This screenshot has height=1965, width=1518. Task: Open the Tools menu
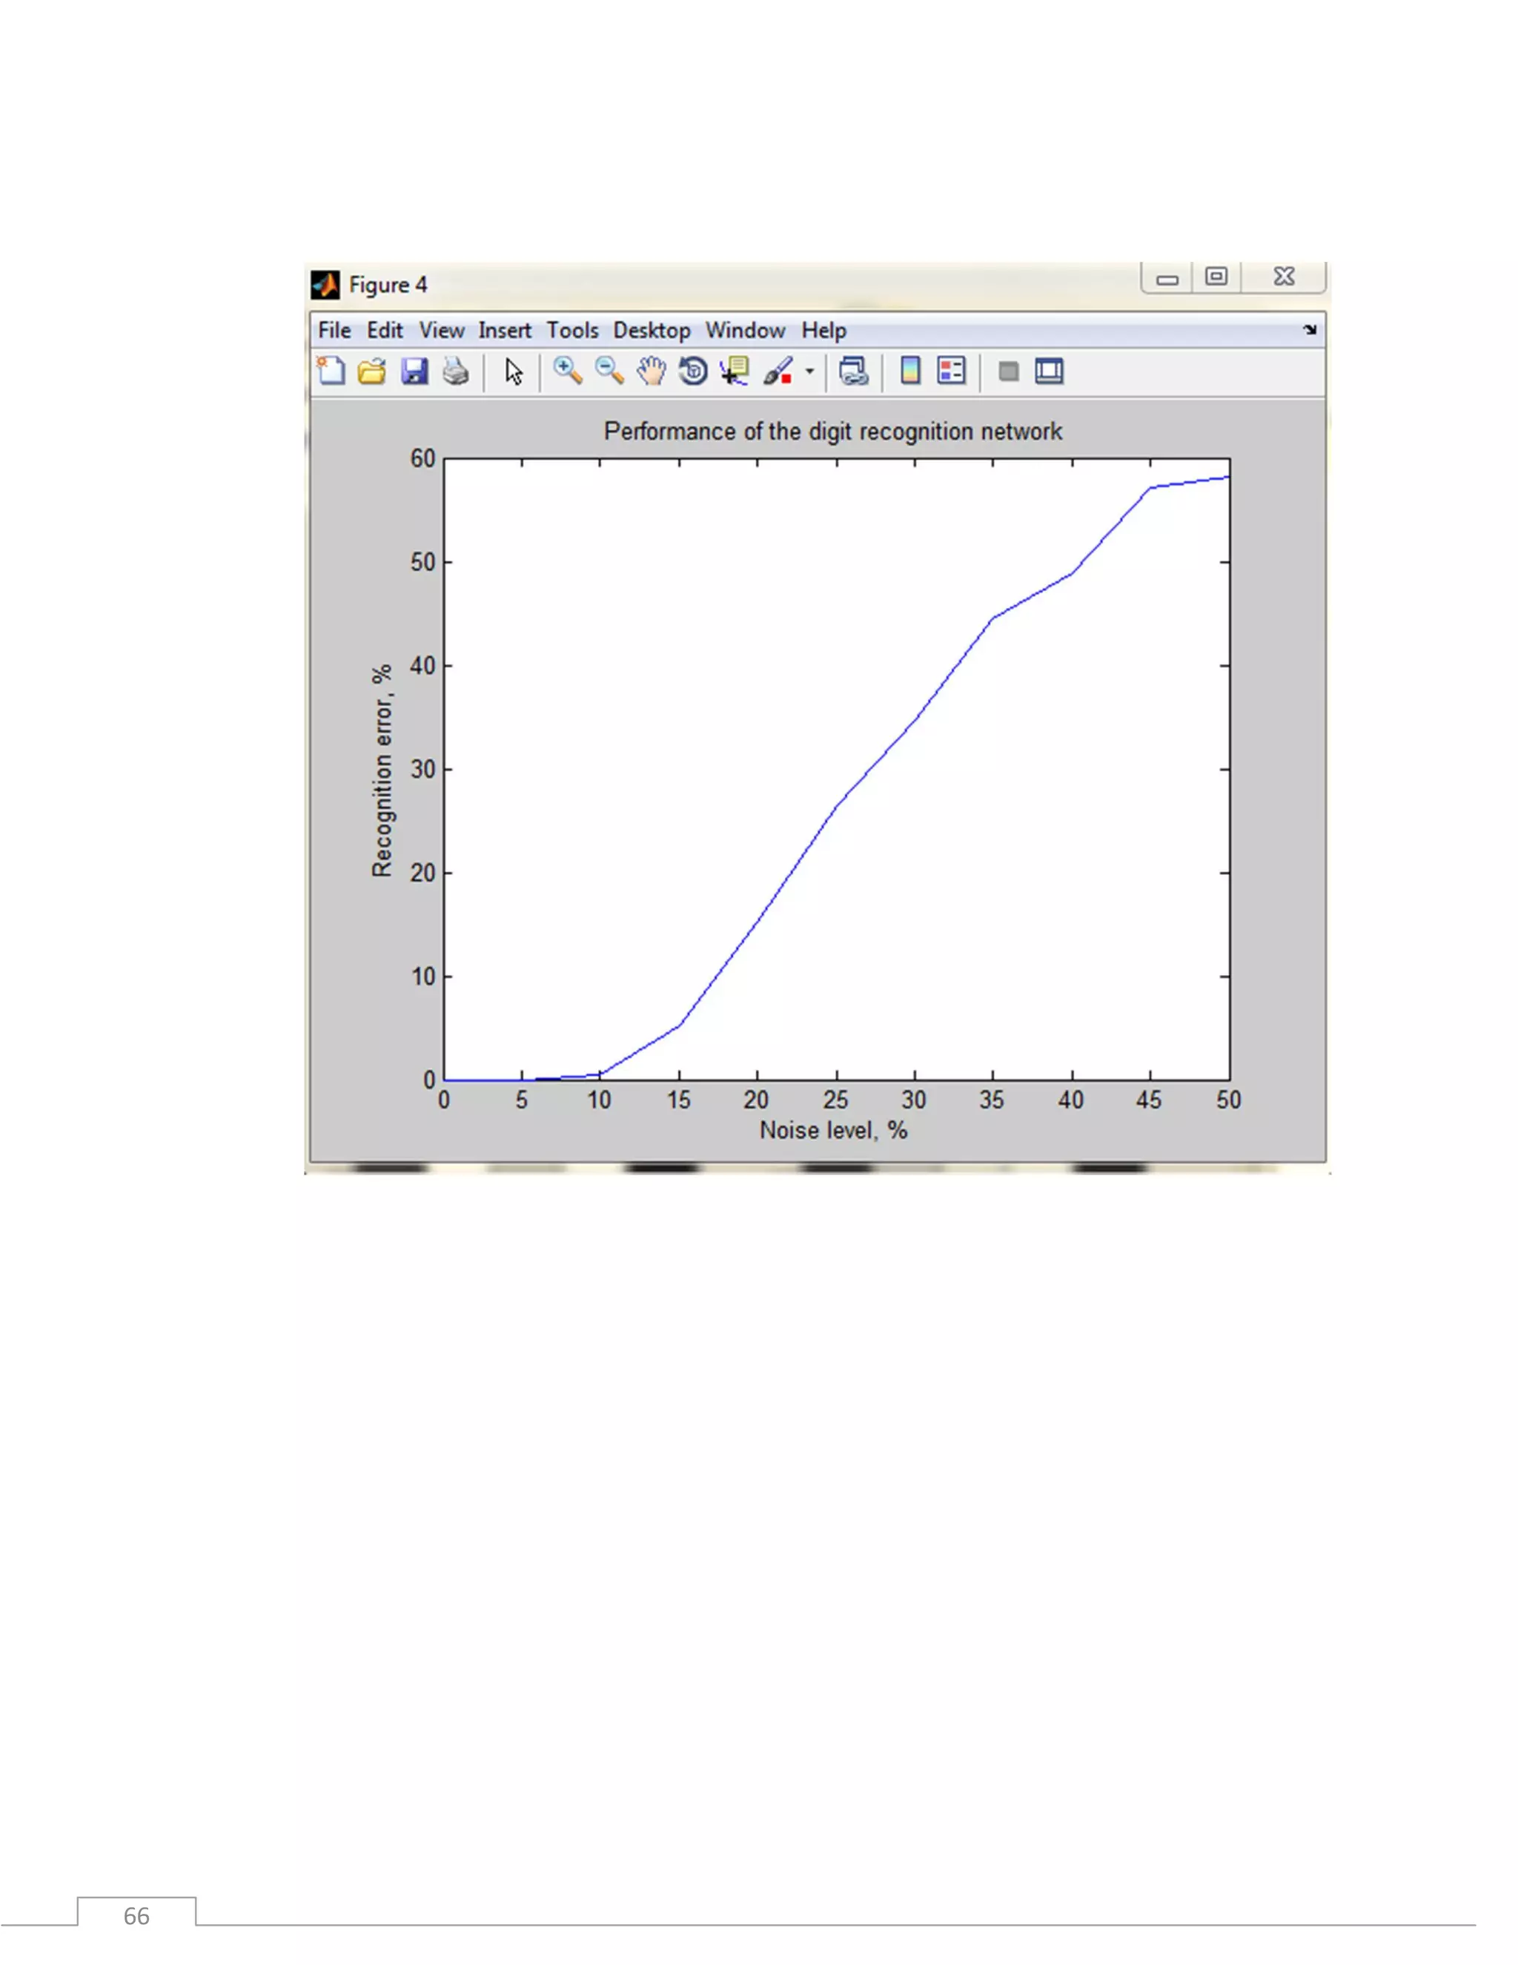click(x=572, y=330)
